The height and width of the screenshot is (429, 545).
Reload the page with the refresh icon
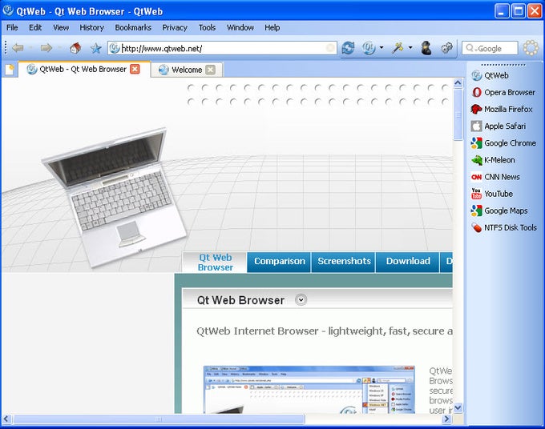tap(348, 48)
